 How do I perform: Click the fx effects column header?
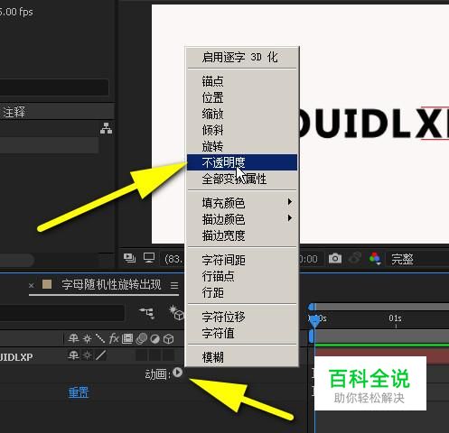coord(114,339)
